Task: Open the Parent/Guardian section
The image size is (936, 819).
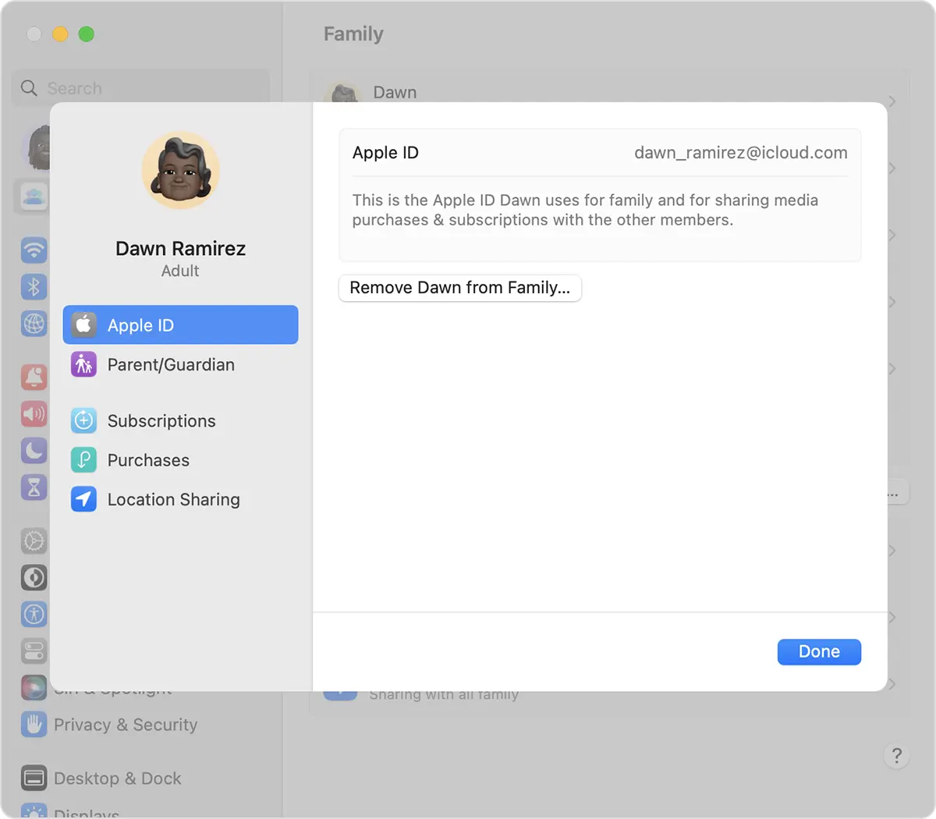Action: point(180,364)
